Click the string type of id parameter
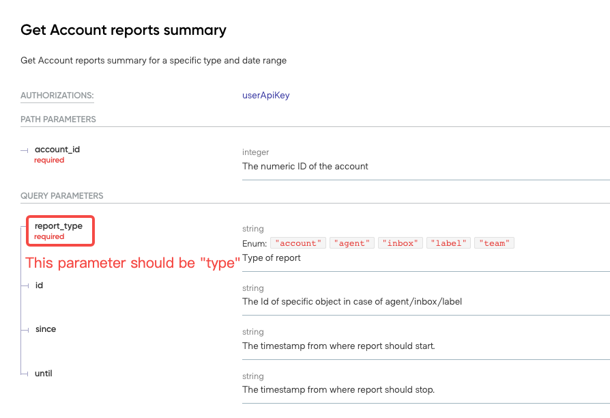Screen dimensions: 610x418 (253, 288)
